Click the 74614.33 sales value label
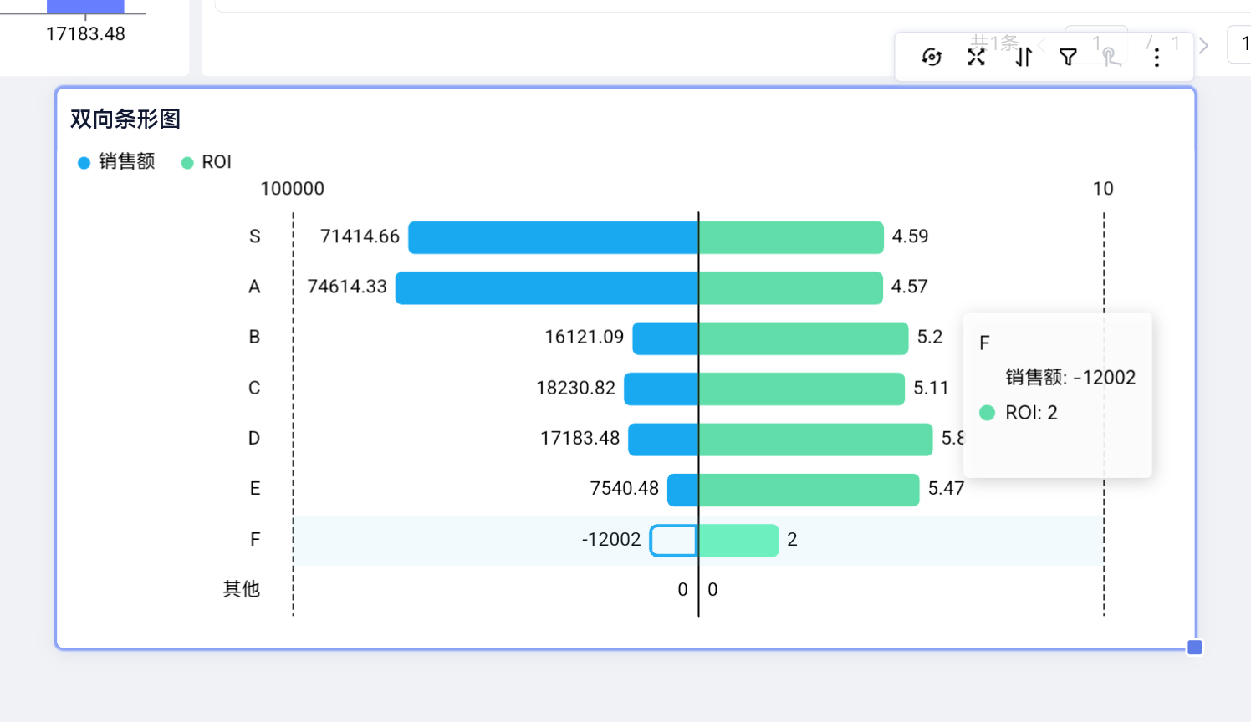 click(x=347, y=287)
